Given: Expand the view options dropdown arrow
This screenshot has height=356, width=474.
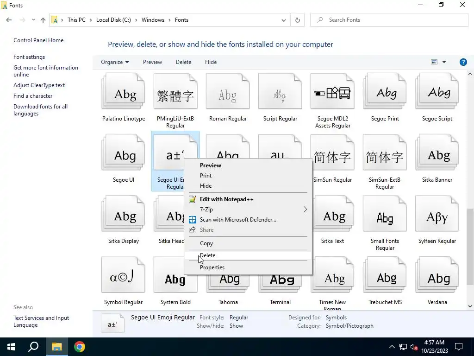Looking at the screenshot, I should (x=444, y=62).
